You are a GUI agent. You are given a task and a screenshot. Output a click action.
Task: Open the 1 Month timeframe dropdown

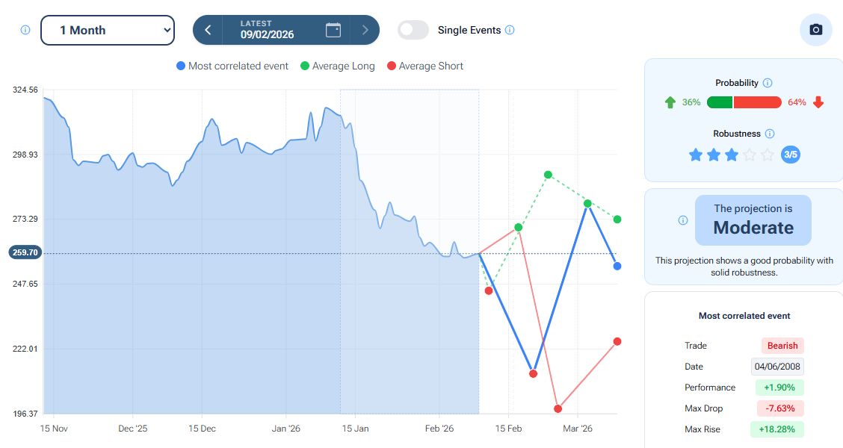[108, 31]
